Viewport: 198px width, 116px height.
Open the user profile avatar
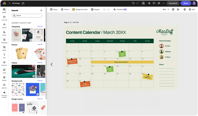(x=194, y=3)
